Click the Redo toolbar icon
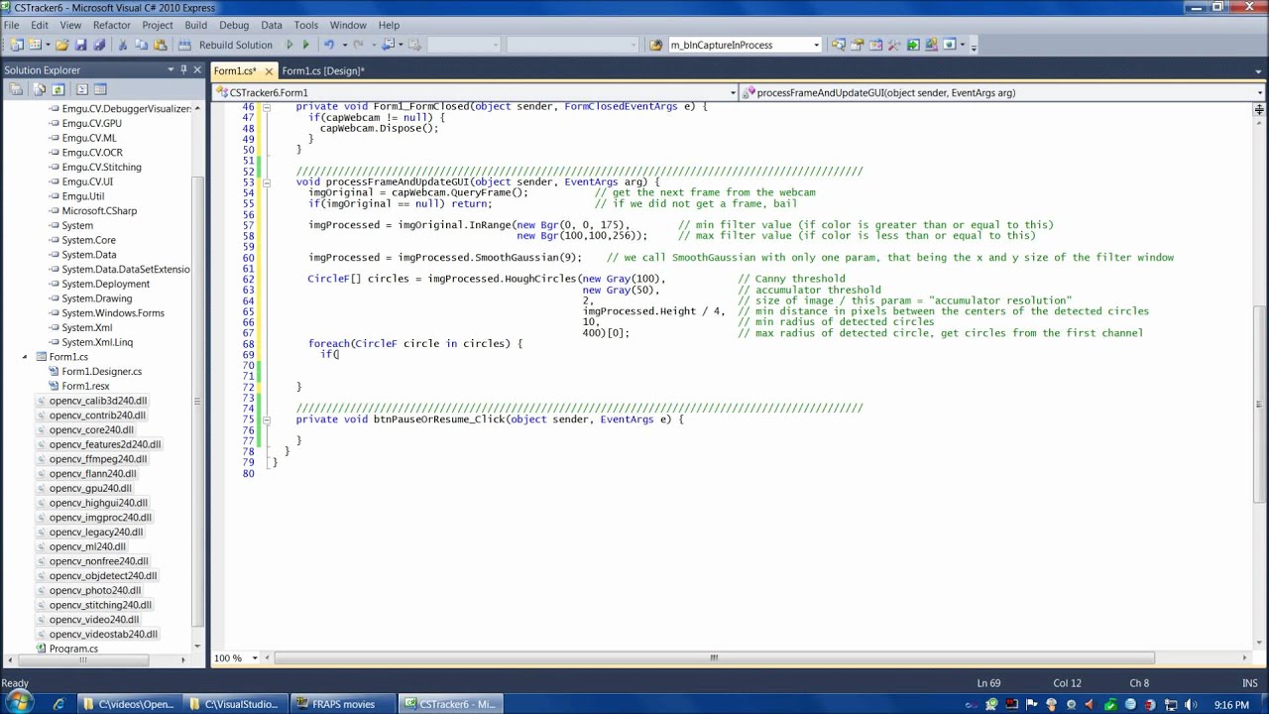Viewport: 1269px width, 714px height. pos(358,45)
